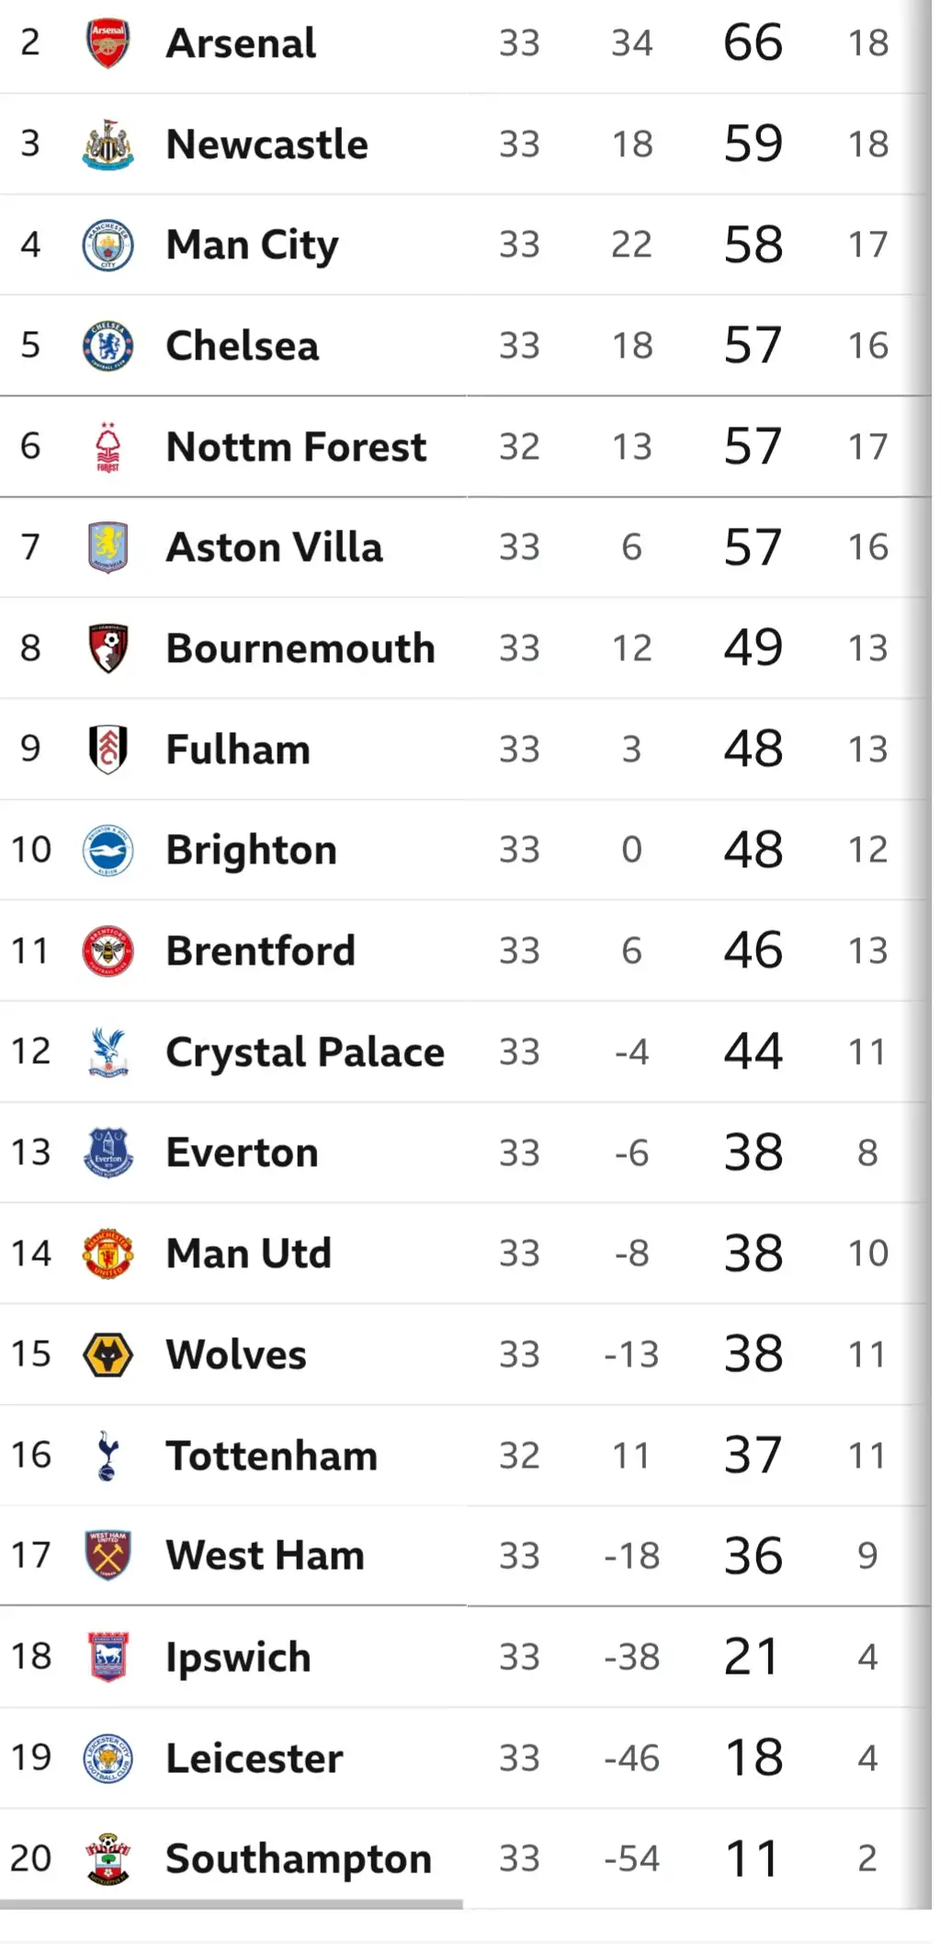Viewport: 952px width, 1944px height.
Task: Tap the Tottenham cockerel logo
Action: [x=108, y=1456]
